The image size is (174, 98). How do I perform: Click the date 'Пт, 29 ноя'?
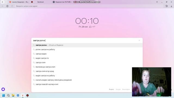click(x=83, y=27)
